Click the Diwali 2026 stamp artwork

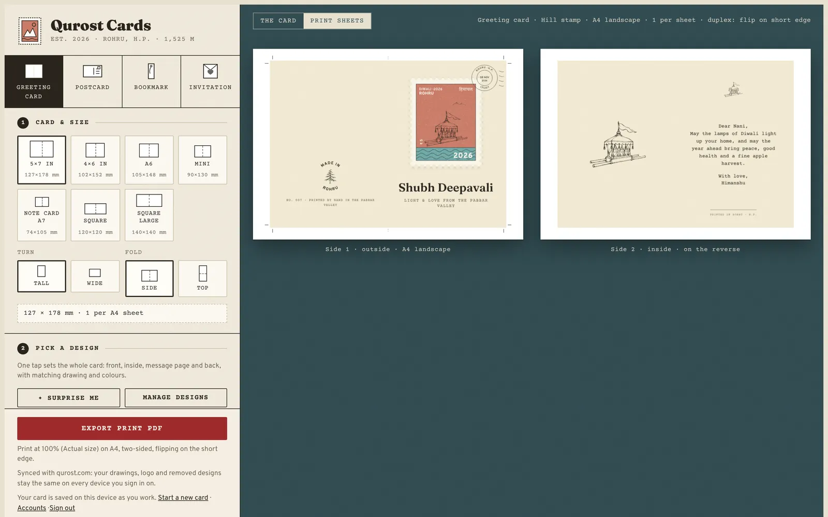[446, 123]
